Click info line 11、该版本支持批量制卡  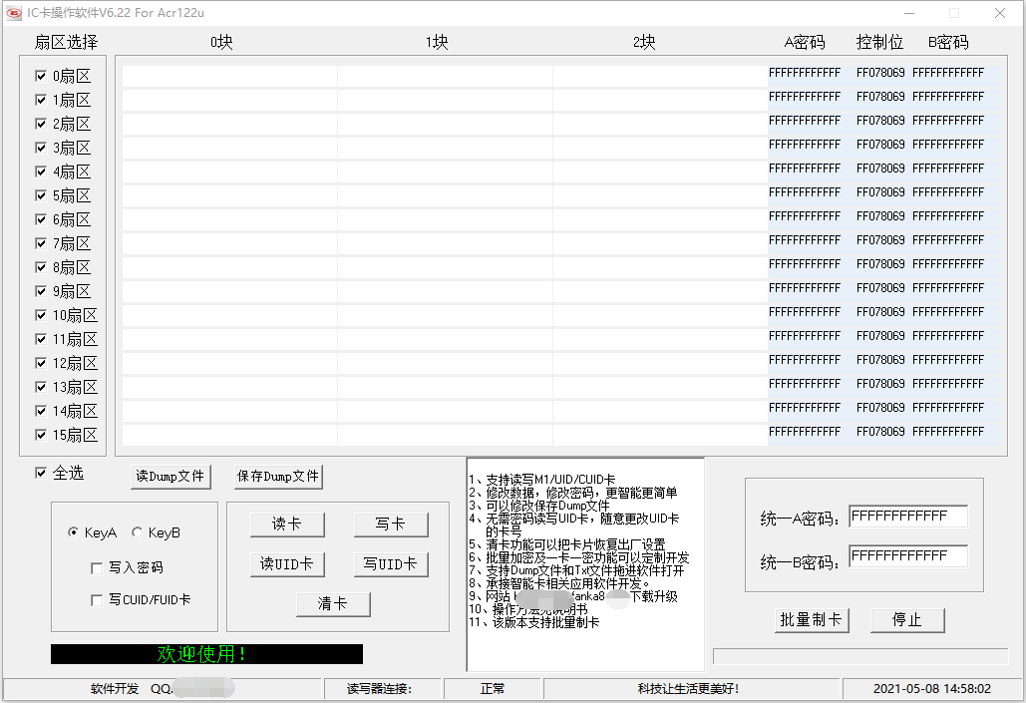534,622
